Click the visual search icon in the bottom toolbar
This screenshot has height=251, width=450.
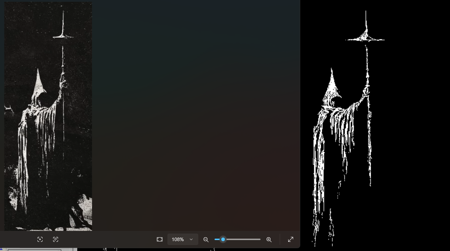click(x=40, y=239)
